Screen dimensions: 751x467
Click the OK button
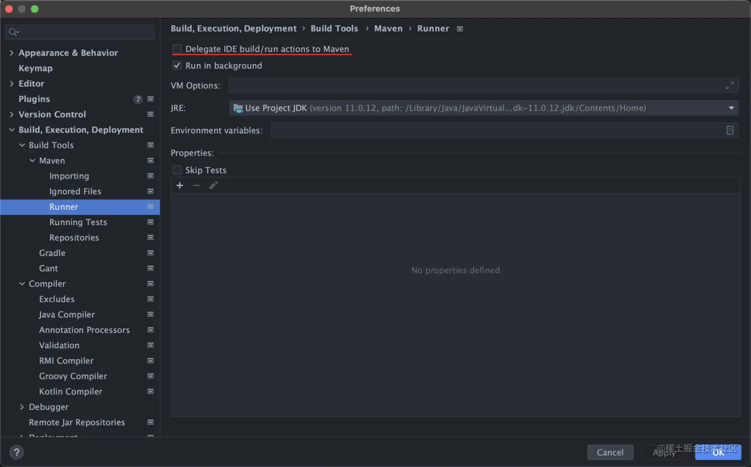[x=718, y=452]
